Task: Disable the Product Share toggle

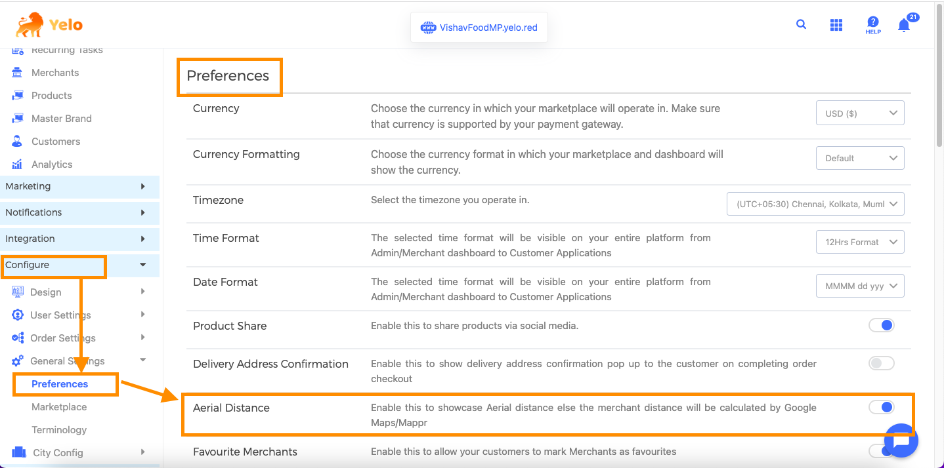Action: pyautogui.click(x=881, y=325)
